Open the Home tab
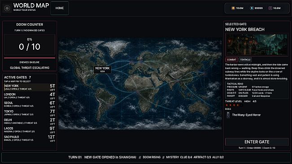The image size is (292, 164). (60, 8)
